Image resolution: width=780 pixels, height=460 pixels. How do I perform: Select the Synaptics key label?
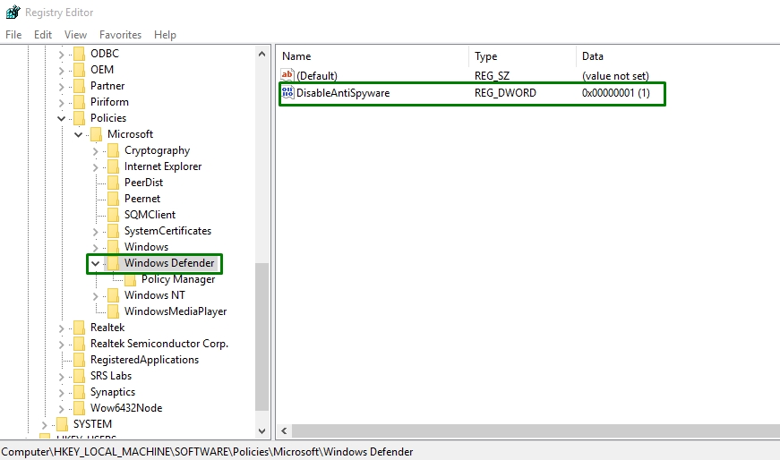pyautogui.click(x=113, y=392)
